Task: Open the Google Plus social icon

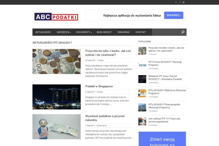Action: click(180, 2)
